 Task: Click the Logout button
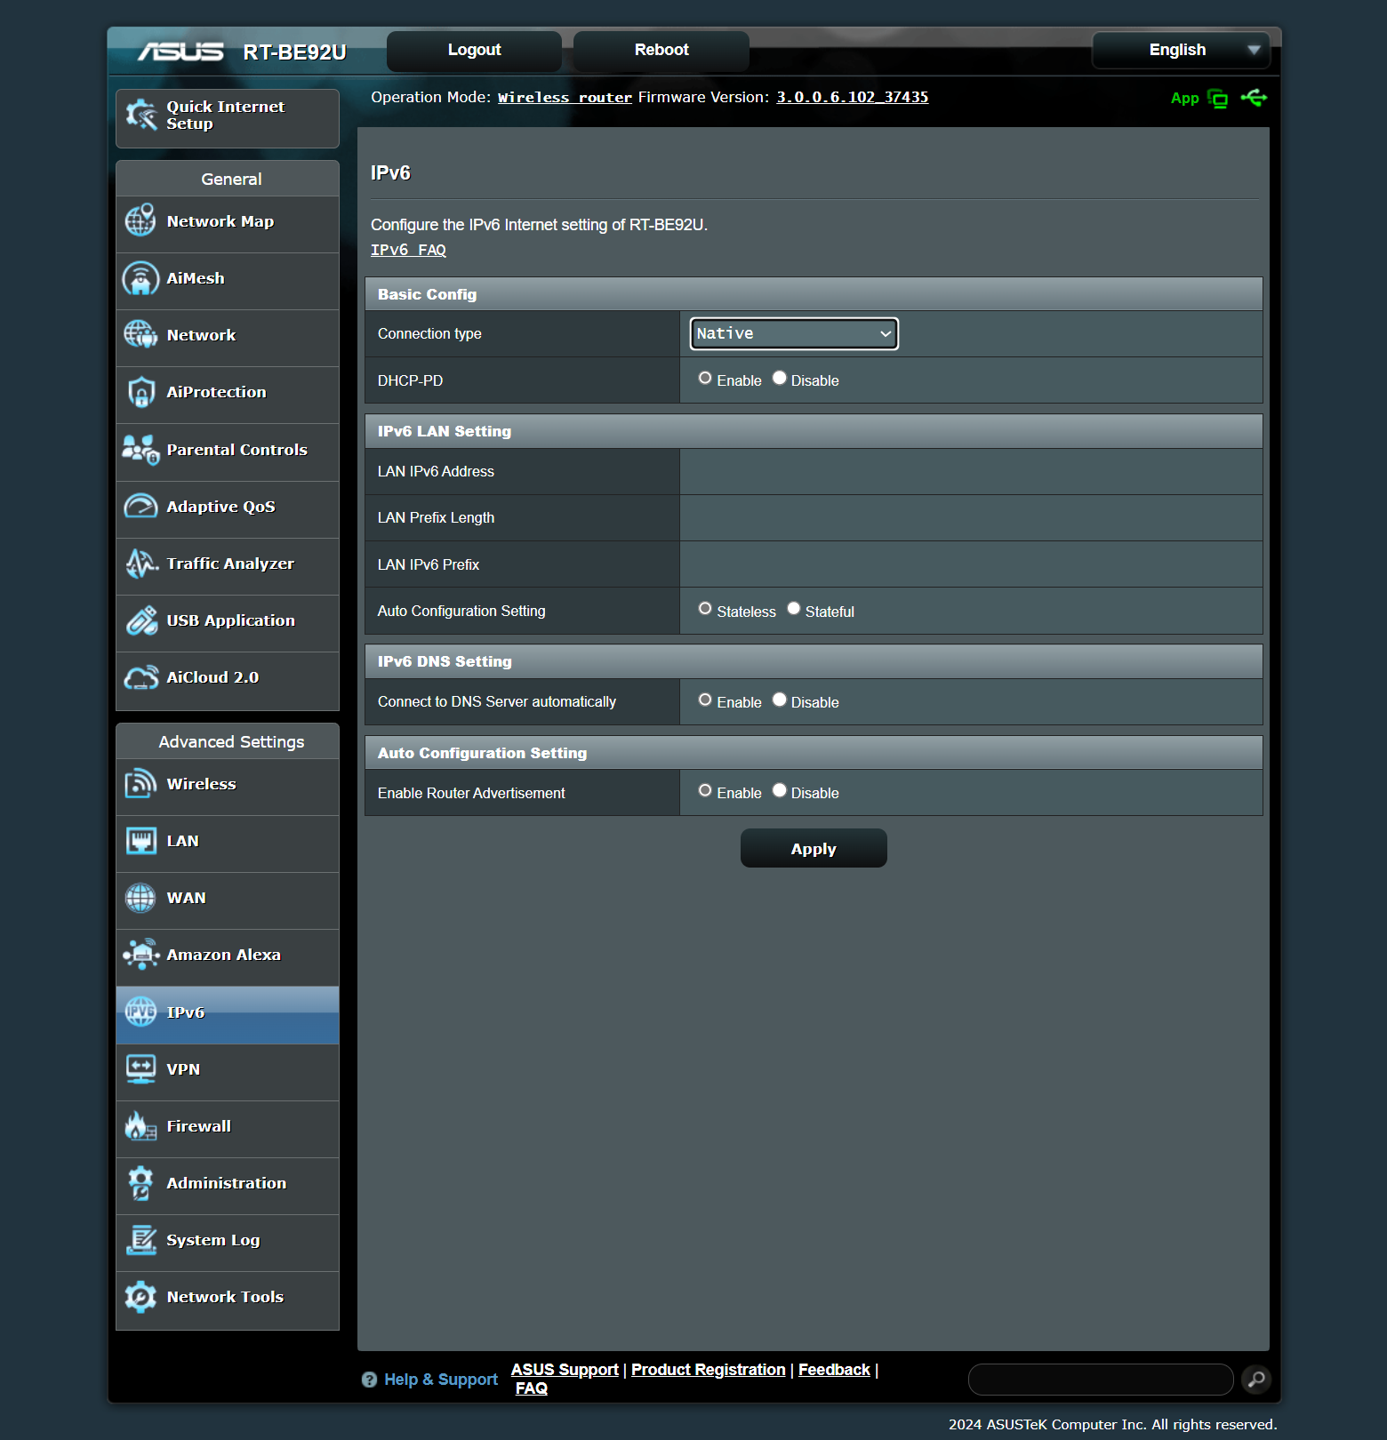point(475,51)
